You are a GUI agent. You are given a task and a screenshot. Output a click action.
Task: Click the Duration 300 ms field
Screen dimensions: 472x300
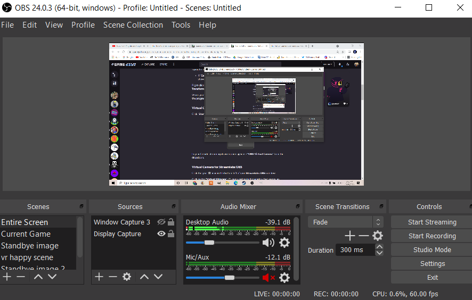[x=356, y=250]
